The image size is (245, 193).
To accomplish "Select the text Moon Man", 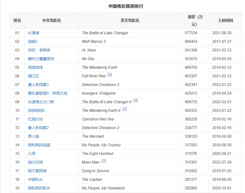I will point(91,162).
